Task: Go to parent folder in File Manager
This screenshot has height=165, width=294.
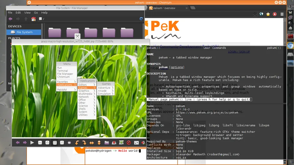Action: pyautogui.click(x=26, y=19)
